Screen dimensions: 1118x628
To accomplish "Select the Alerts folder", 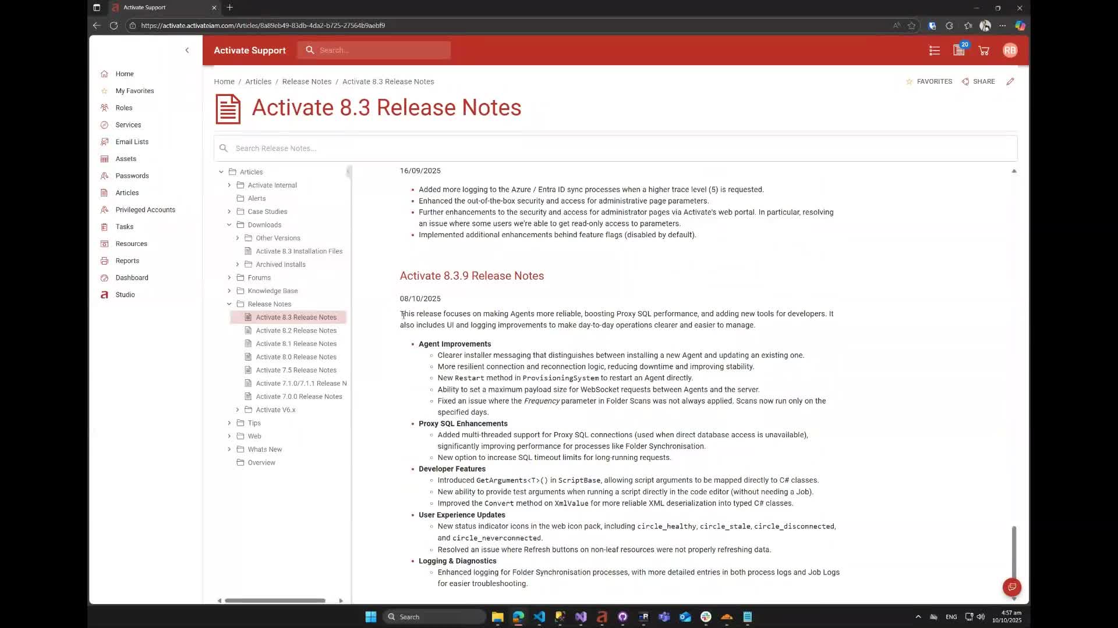I will 256,198.
